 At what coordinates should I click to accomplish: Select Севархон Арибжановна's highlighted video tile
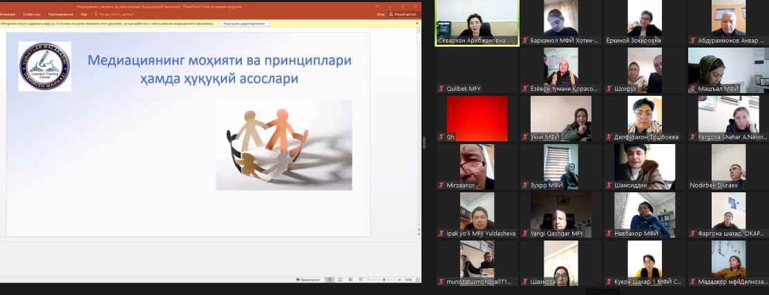pos(477,19)
